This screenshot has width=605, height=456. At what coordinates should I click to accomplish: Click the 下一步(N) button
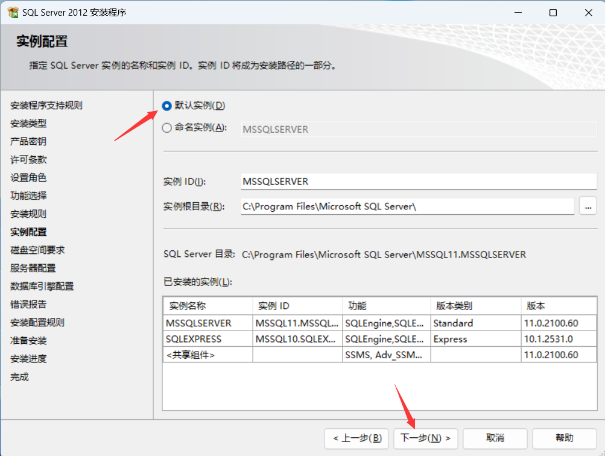pos(426,439)
